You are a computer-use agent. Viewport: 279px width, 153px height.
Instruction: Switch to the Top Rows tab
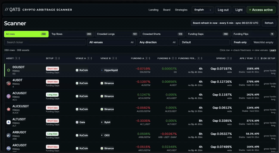72,34
